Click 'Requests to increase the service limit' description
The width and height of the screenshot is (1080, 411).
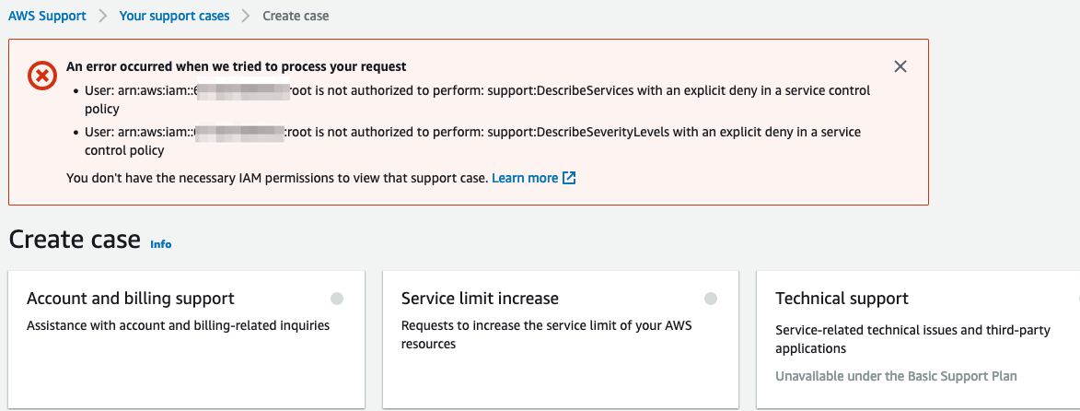tap(547, 335)
